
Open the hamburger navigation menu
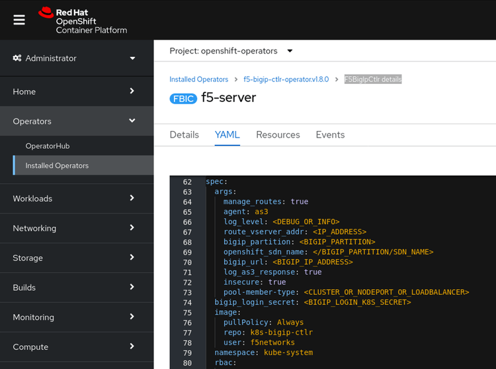pos(19,20)
